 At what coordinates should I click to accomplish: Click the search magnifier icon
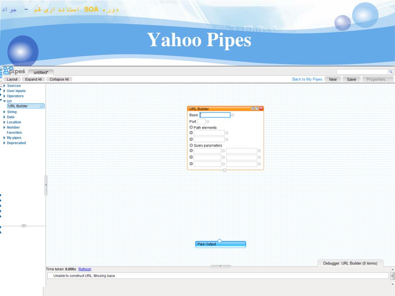click(x=390, y=72)
